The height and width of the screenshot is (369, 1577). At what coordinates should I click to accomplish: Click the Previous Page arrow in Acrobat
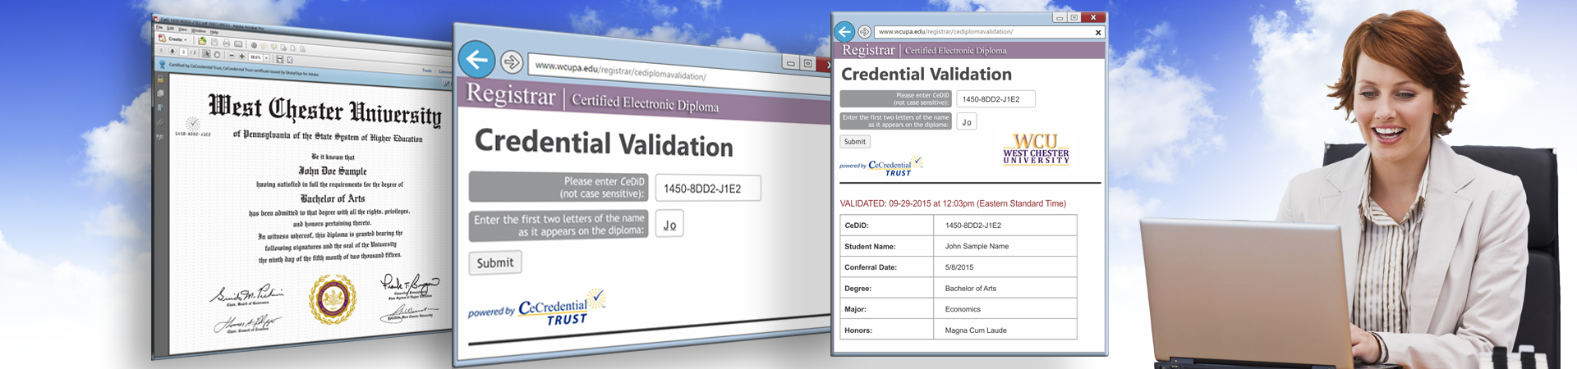click(161, 50)
